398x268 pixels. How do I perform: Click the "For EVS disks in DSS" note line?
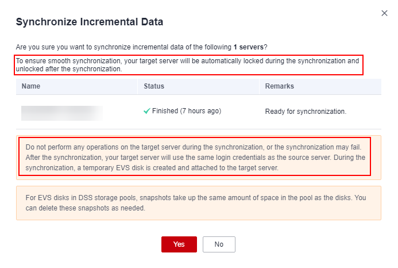[x=195, y=197]
